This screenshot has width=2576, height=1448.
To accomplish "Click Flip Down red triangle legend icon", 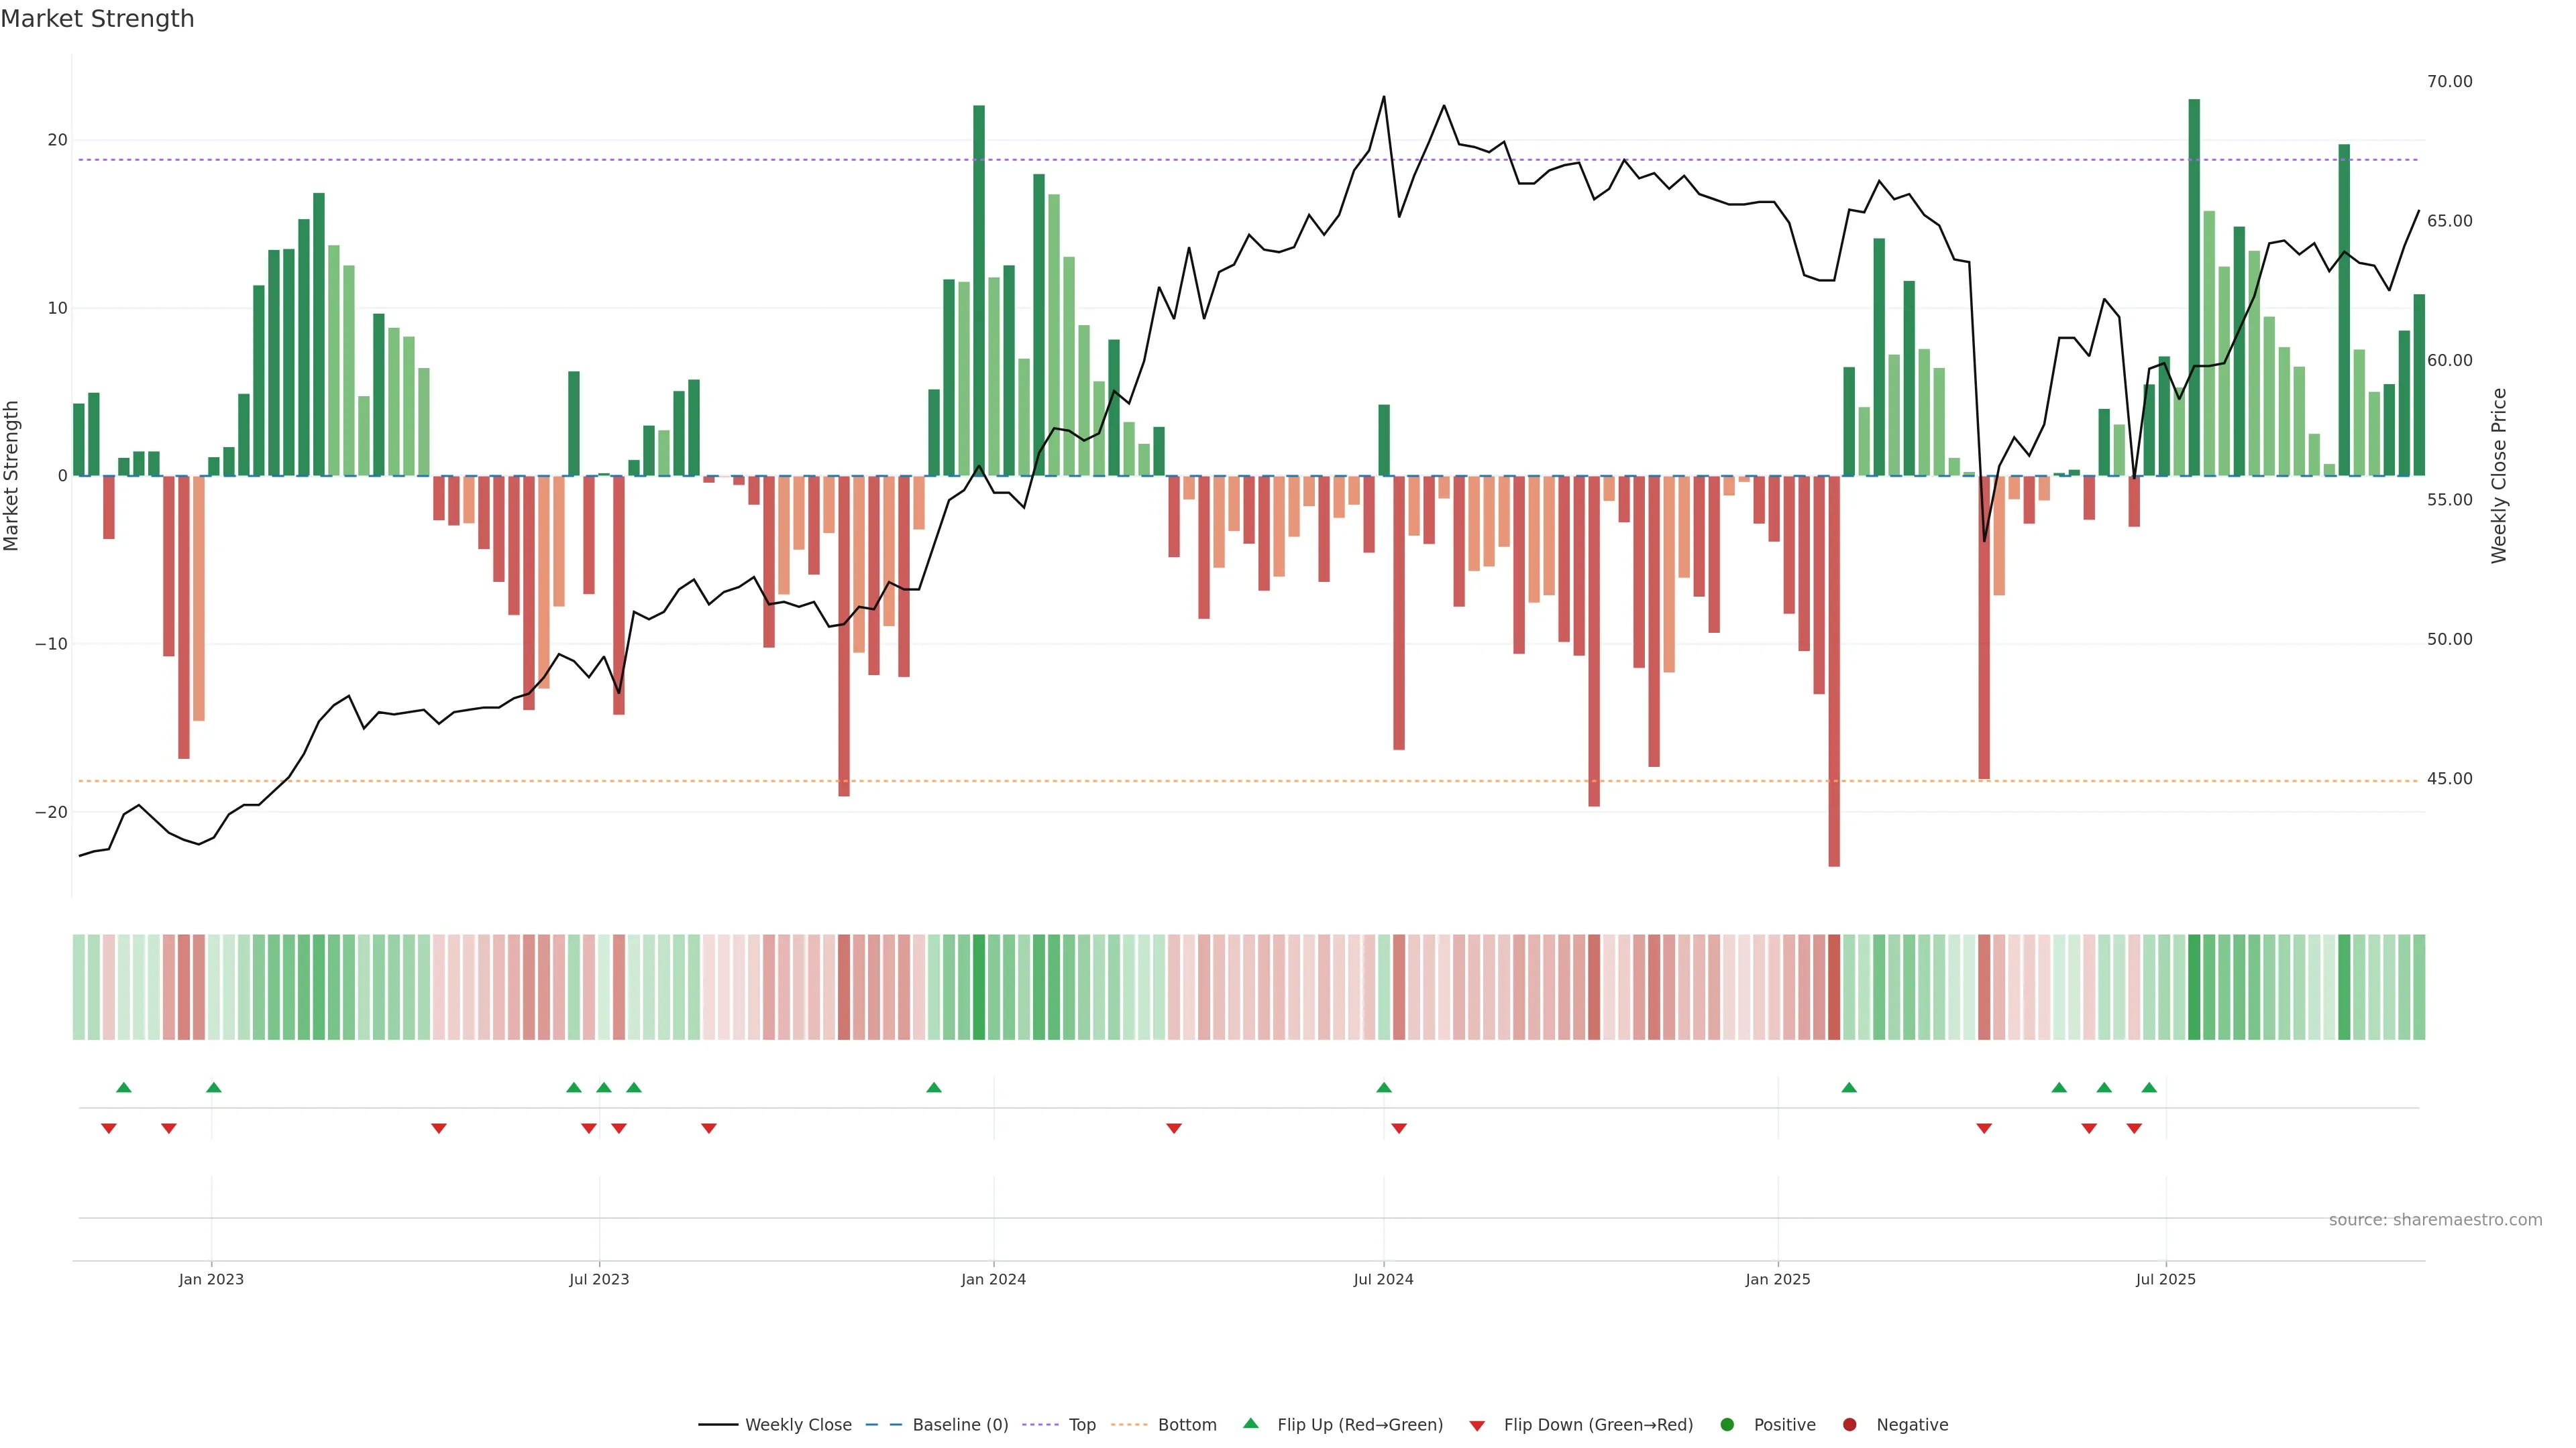I will pyautogui.click(x=1477, y=1425).
